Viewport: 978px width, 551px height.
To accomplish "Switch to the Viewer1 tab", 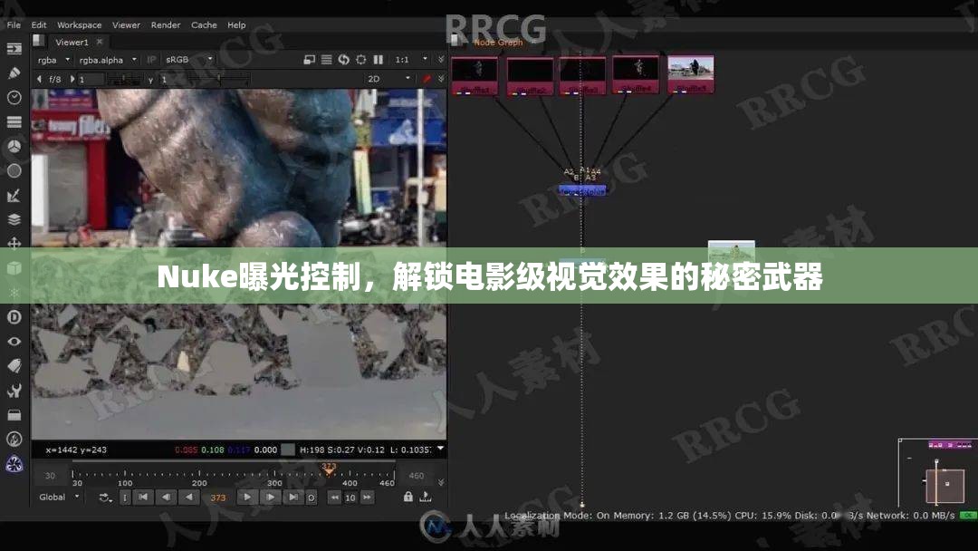I will click(72, 42).
